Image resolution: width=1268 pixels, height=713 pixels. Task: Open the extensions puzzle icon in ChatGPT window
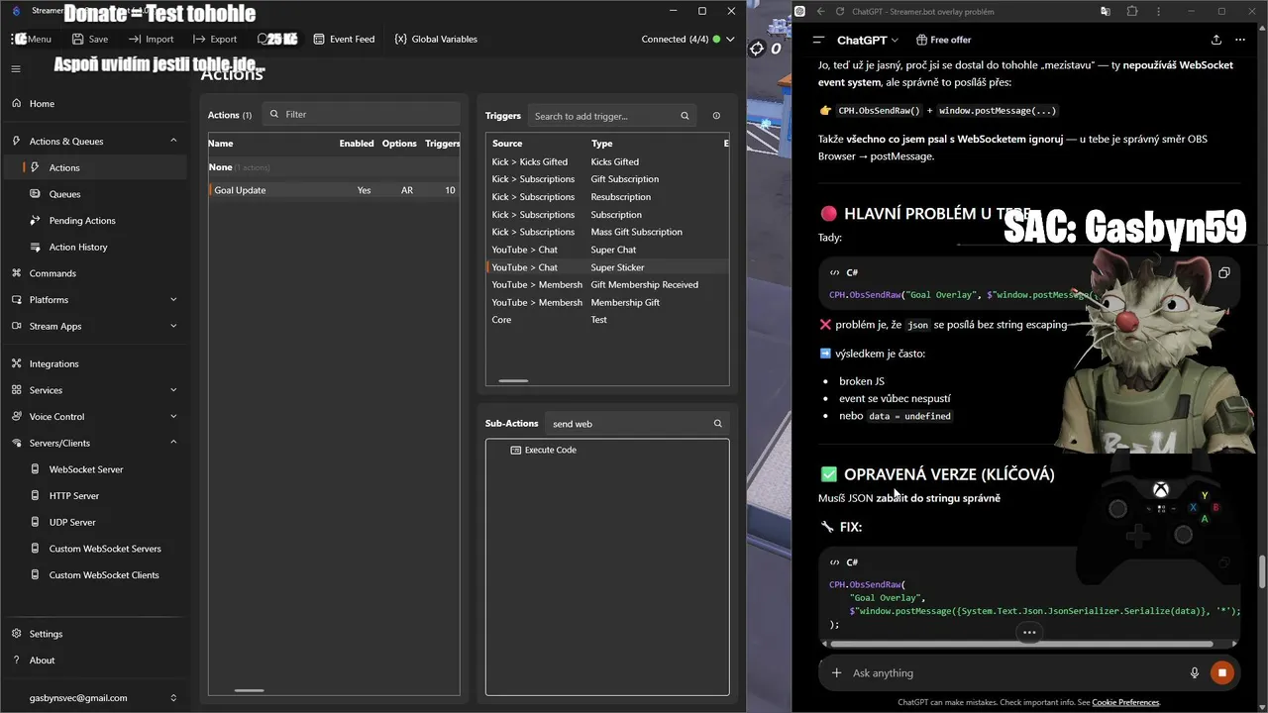(1132, 11)
